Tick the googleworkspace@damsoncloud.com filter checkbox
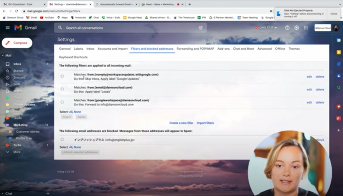Image resolution: width=343 pixels, height=196 pixels. coord(62,102)
